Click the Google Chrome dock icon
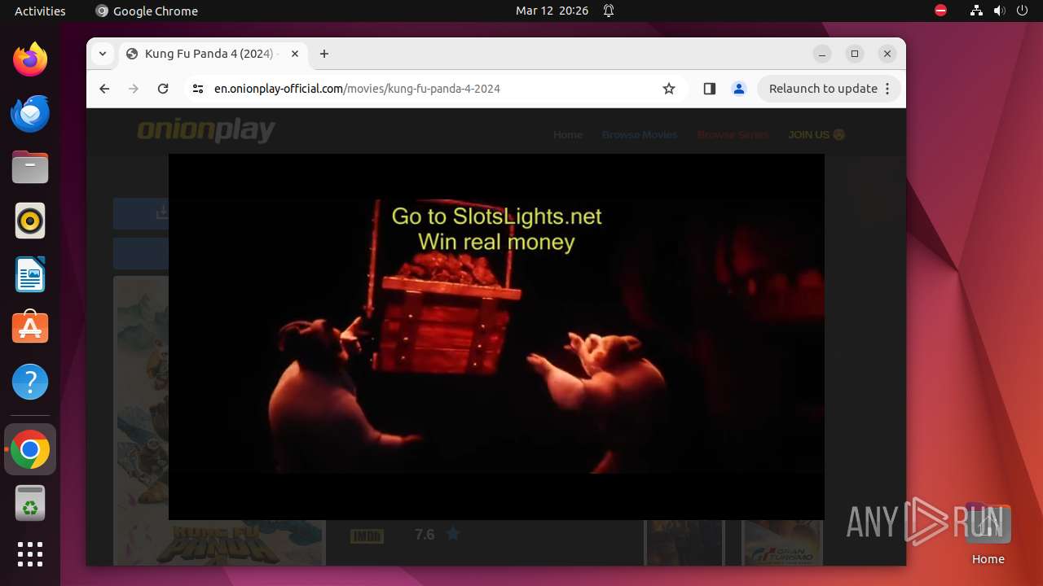This screenshot has width=1043, height=586. (30, 450)
